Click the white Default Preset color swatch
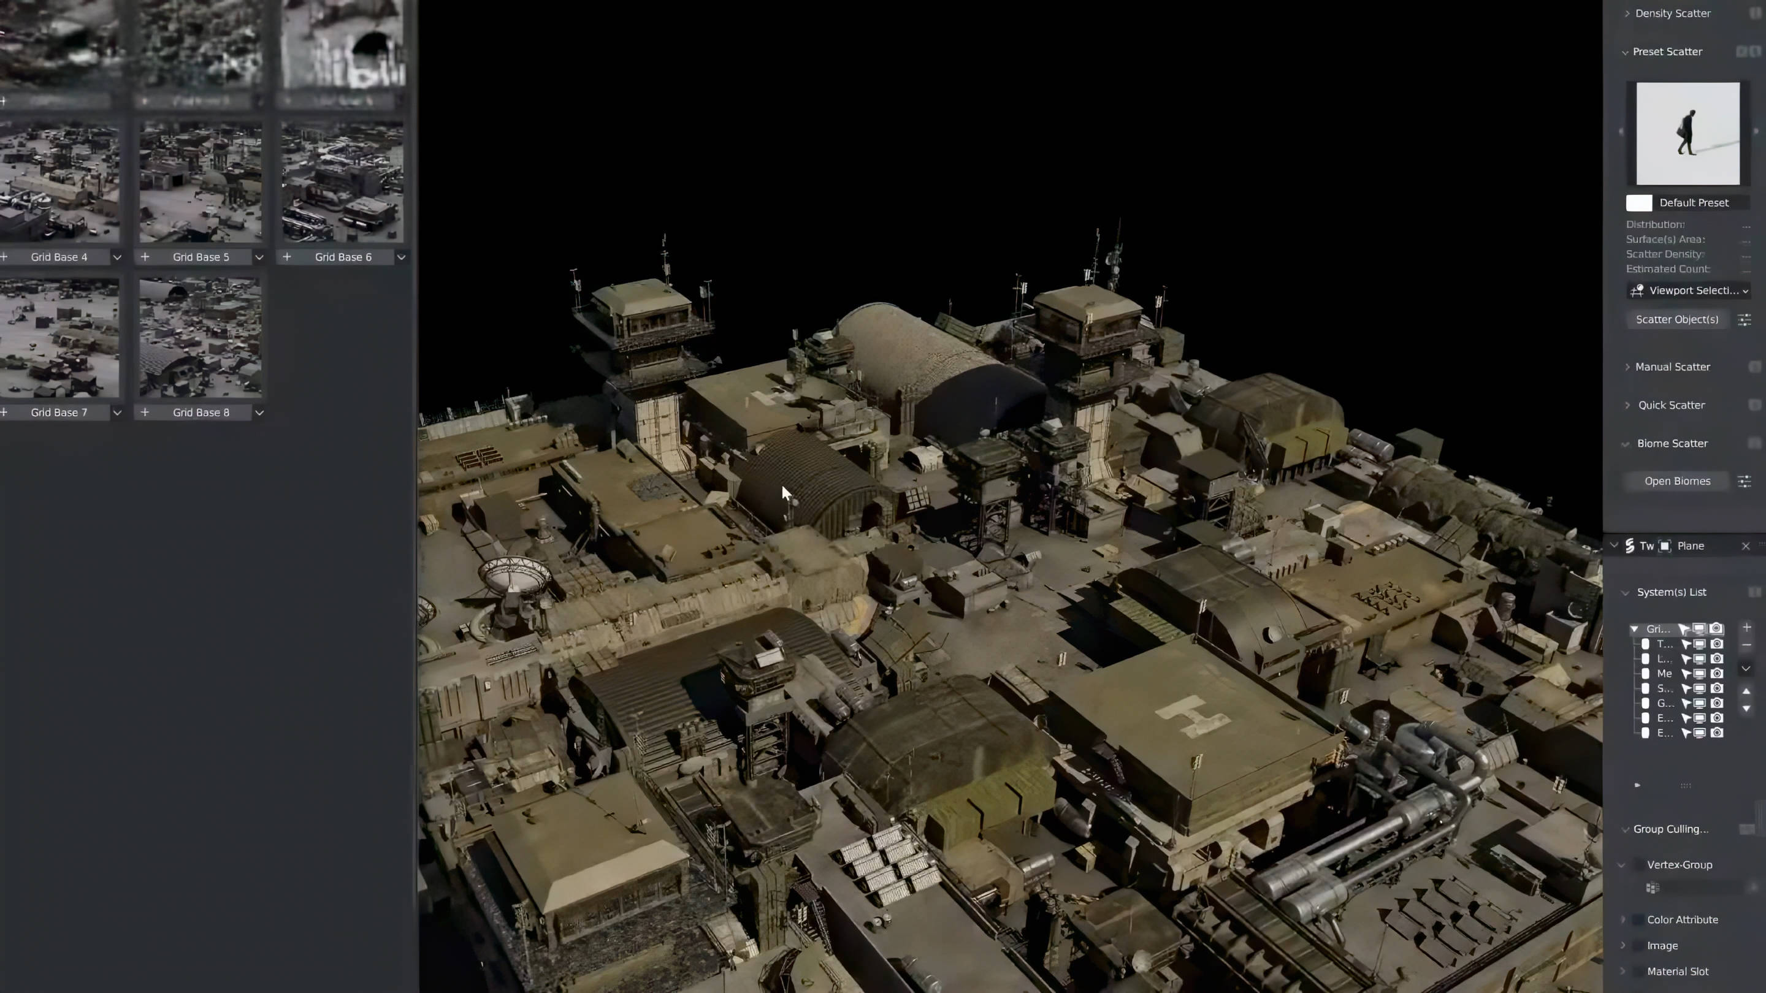 [x=1638, y=203]
